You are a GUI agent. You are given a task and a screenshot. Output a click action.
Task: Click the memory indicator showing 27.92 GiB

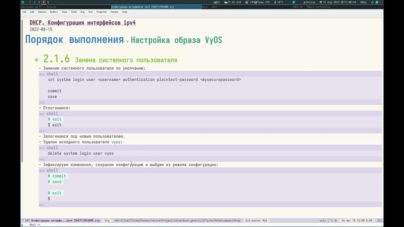(x=232, y=2)
